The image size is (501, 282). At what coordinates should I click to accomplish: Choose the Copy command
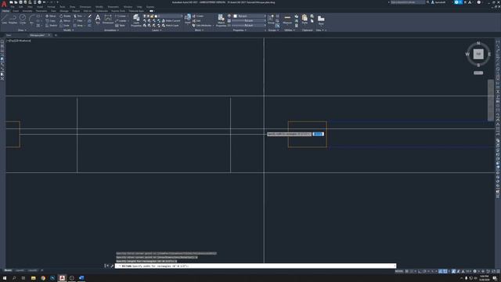pos(50,21)
